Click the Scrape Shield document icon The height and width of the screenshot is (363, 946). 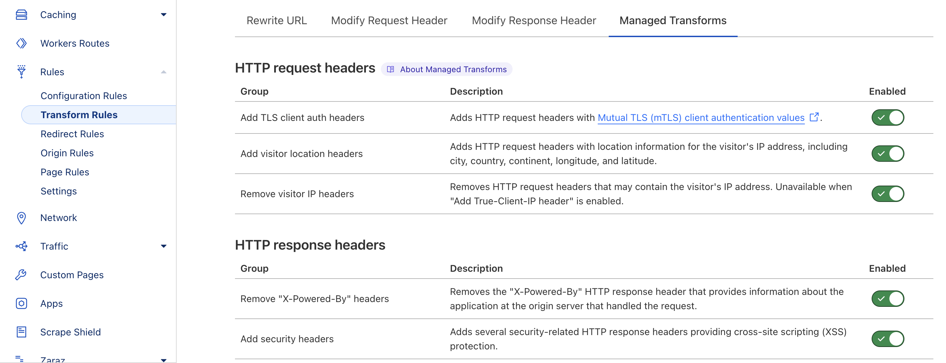[21, 332]
